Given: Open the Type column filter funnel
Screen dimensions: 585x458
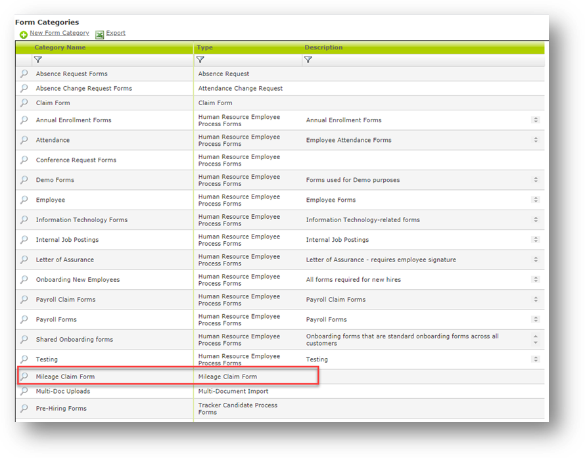Looking at the screenshot, I should pos(200,59).
